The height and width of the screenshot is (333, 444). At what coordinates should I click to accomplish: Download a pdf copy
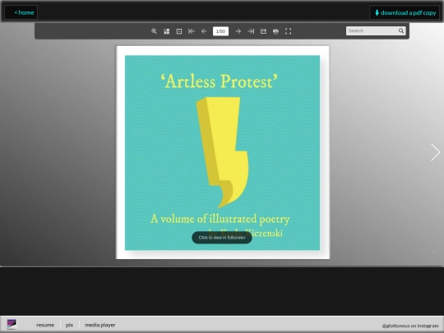[x=405, y=12]
